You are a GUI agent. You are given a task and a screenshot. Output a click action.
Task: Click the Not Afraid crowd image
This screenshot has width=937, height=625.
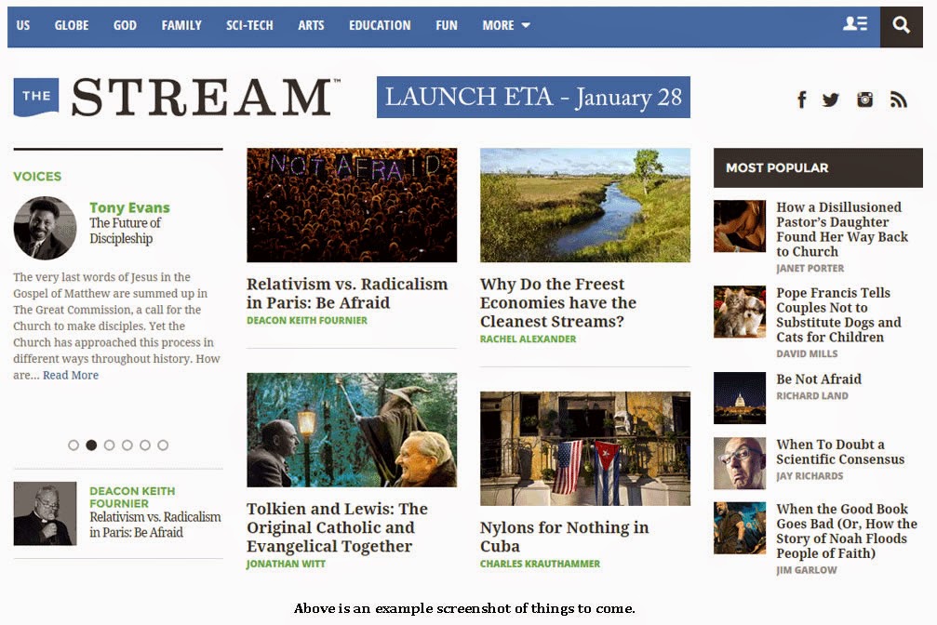[x=352, y=205]
